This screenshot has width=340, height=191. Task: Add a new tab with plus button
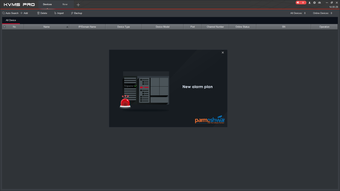(78, 5)
